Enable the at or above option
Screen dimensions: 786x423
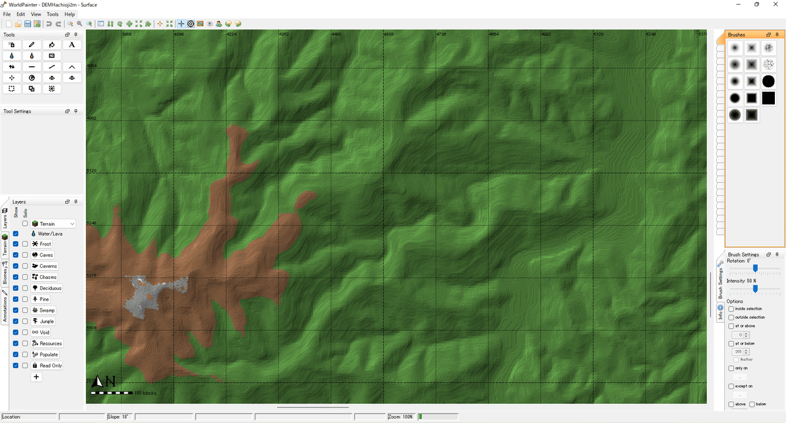[x=732, y=325]
